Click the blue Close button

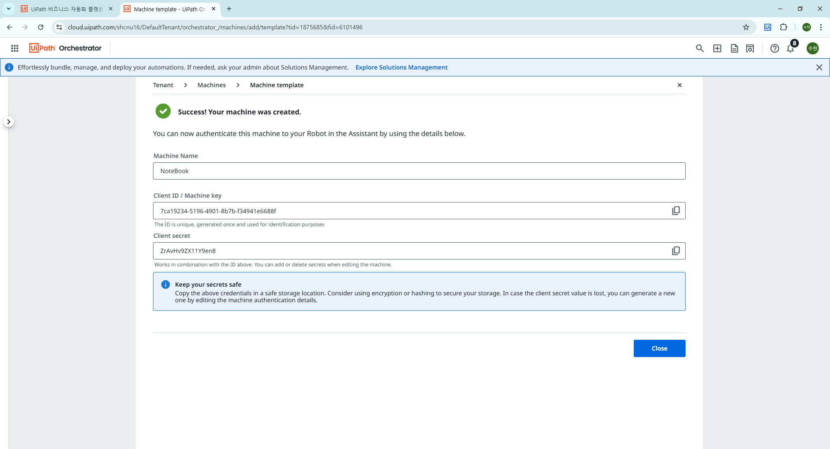pos(659,348)
